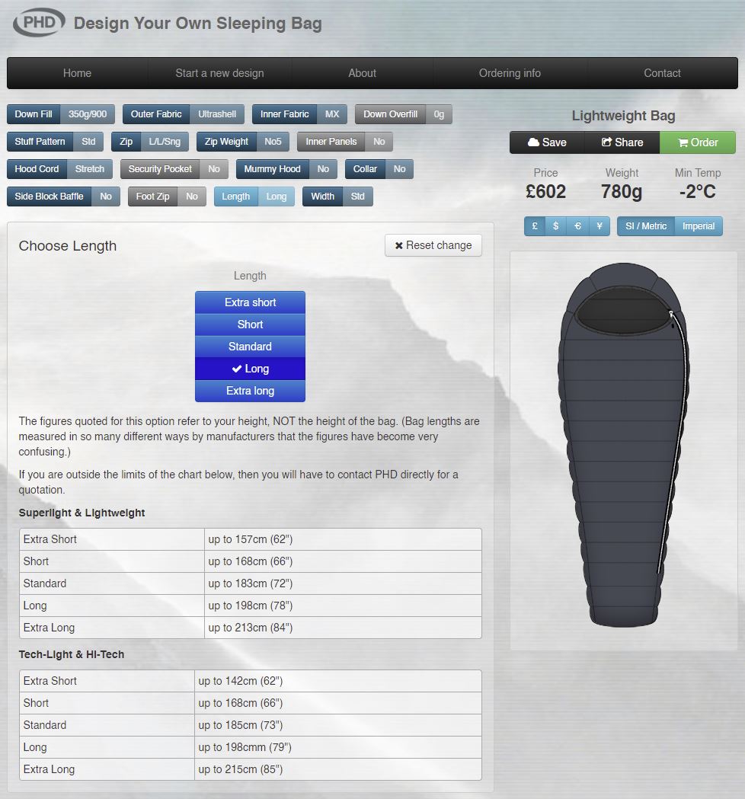Click the £602 price value
The width and height of the screenshot is (745, 799).
point(545,192)
